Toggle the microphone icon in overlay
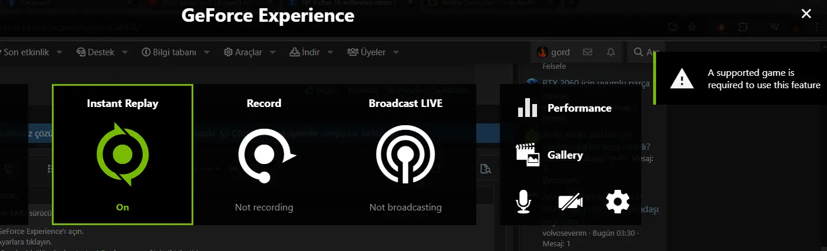 (523, 202)
